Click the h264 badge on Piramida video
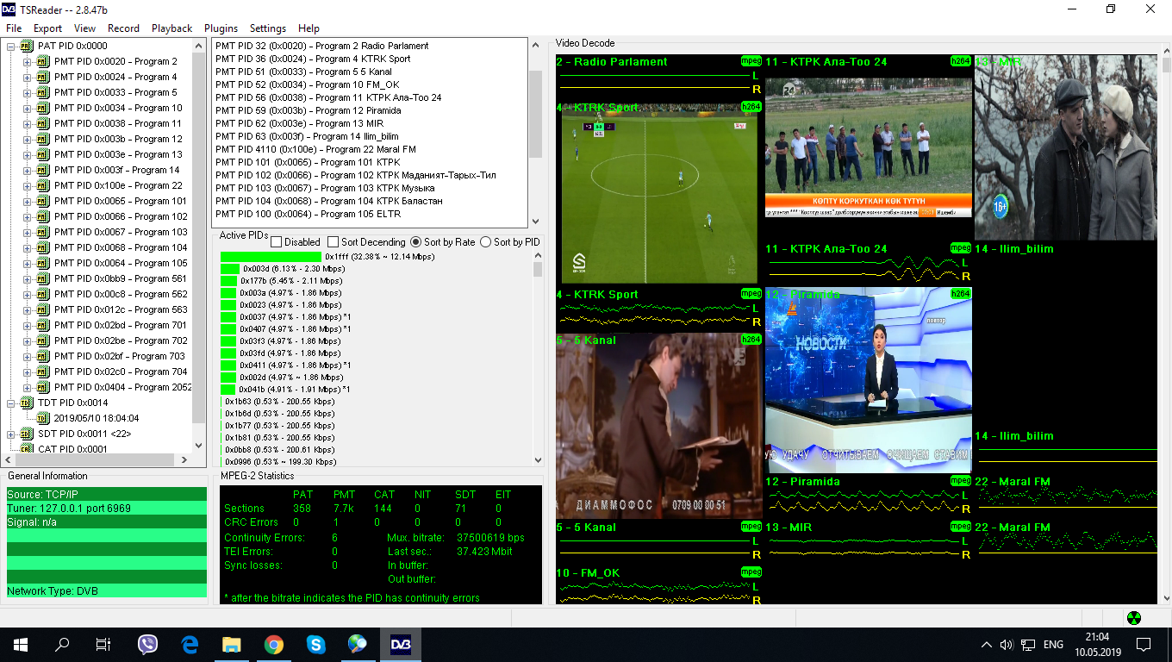Screen dimensions: 1172x662 [961, 294]
